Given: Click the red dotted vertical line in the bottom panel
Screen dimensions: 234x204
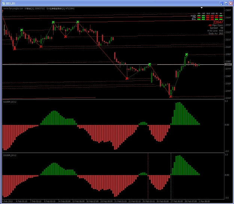Looking at the screenshot, I should (148, 176).
